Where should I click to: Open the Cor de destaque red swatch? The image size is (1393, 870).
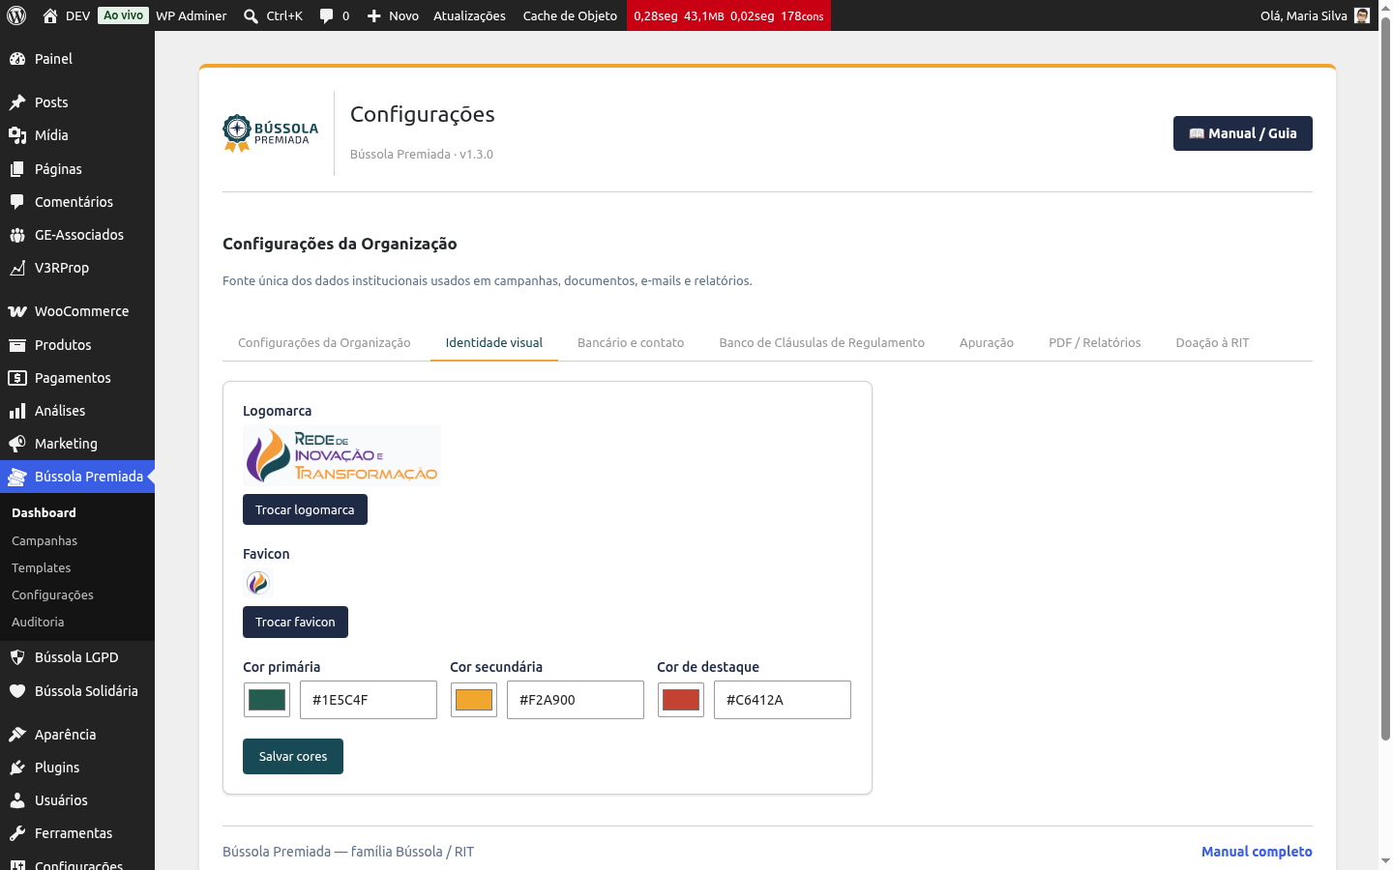pyautogui.click(x=681, y=700)
